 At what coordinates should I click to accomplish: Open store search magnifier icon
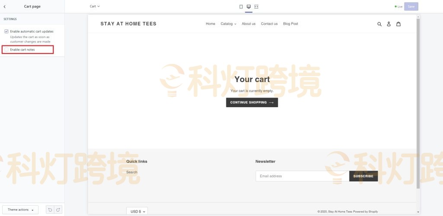pos(379,24)
